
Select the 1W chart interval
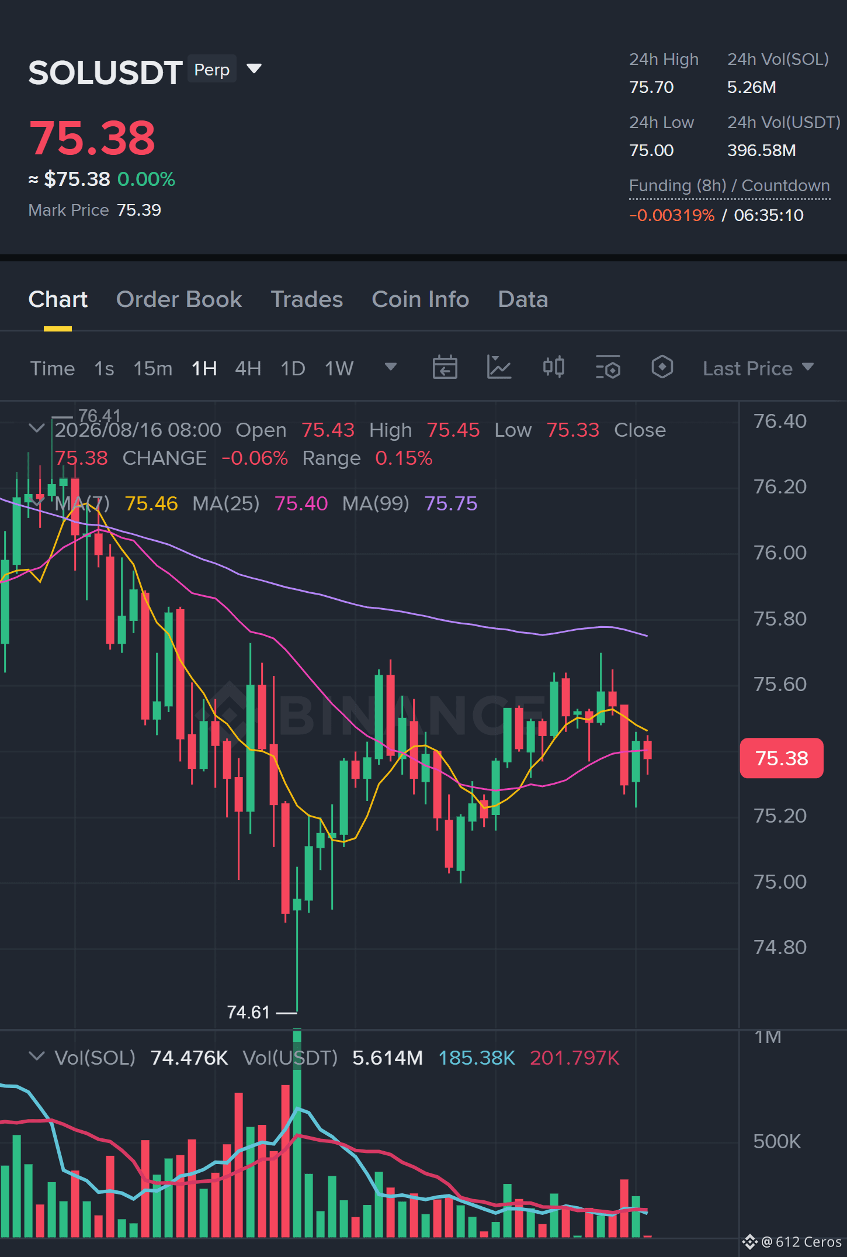[x=339, y=368]
